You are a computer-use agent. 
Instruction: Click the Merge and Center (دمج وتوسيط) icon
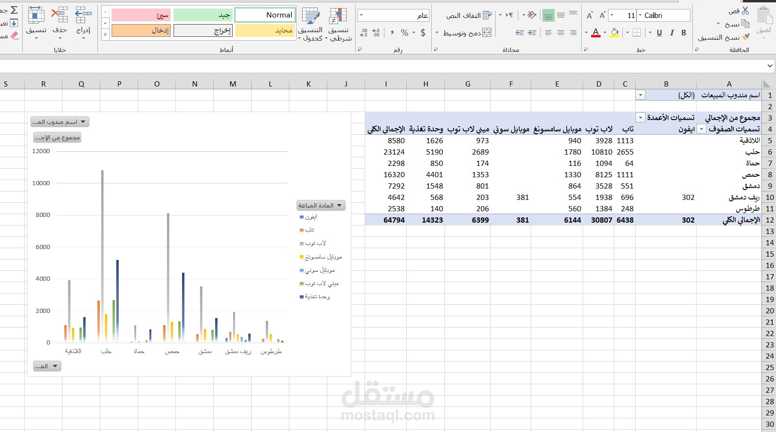(x=487, y=33)
